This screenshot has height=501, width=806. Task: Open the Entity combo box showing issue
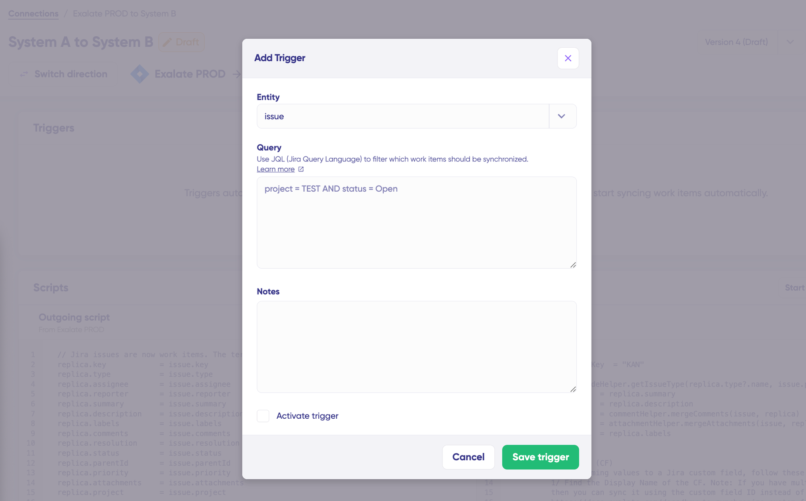[417, 116]
